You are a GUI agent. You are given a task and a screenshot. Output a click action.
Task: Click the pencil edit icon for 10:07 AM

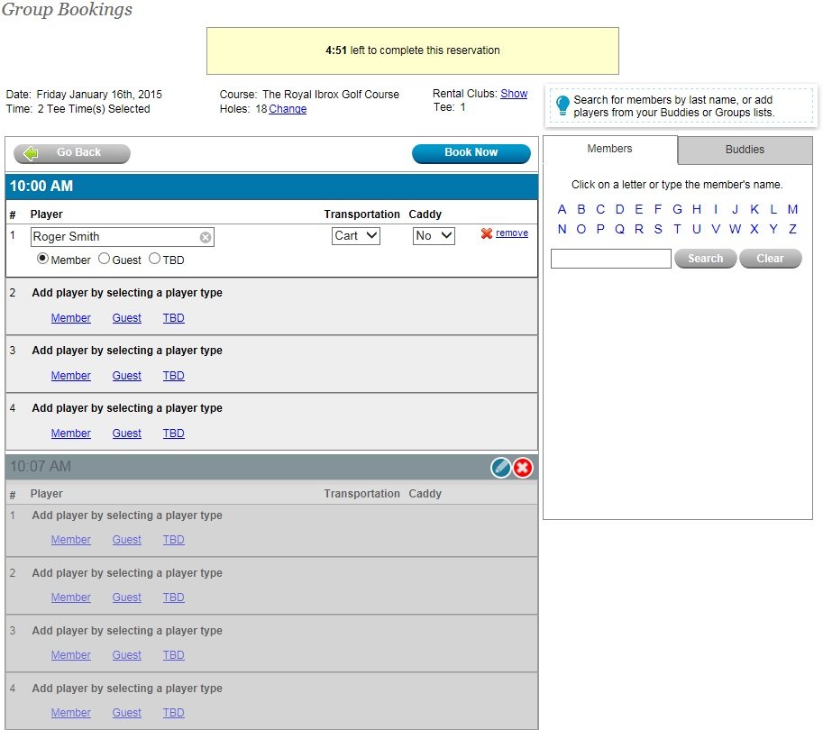point(501,468)
